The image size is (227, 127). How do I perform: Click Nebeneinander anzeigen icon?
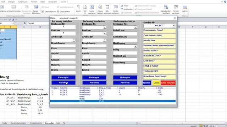tap(136, 6)
